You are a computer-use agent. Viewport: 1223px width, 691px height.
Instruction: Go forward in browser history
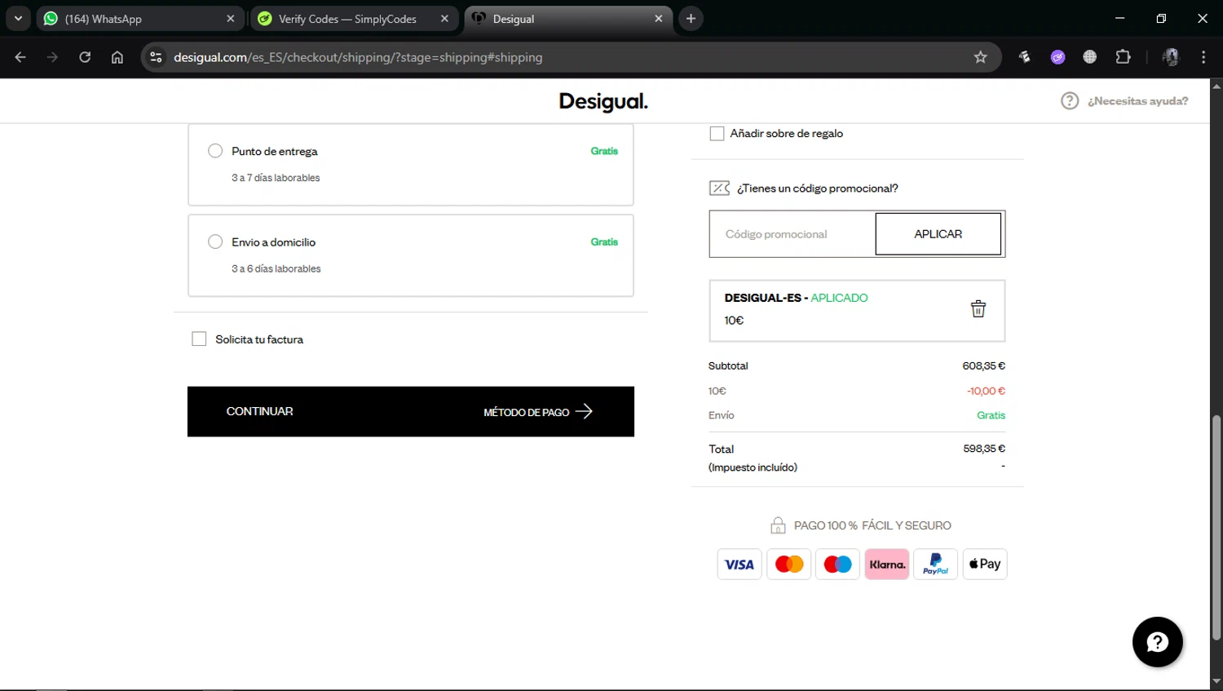(52, 57)
